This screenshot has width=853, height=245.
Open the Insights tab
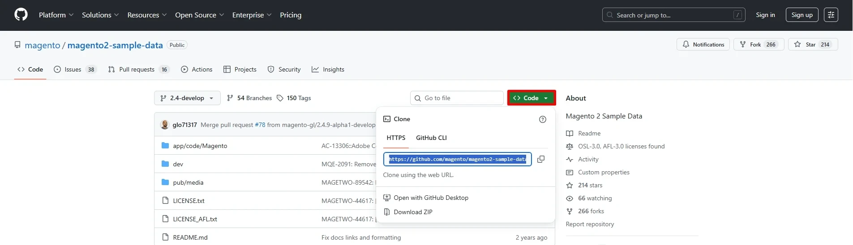point(328,69)
